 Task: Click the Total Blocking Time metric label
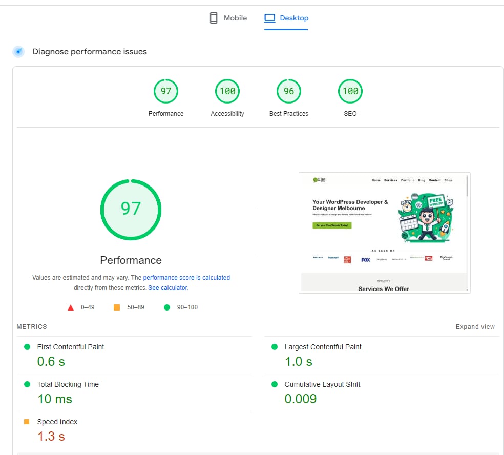click(x=68, y=384)
